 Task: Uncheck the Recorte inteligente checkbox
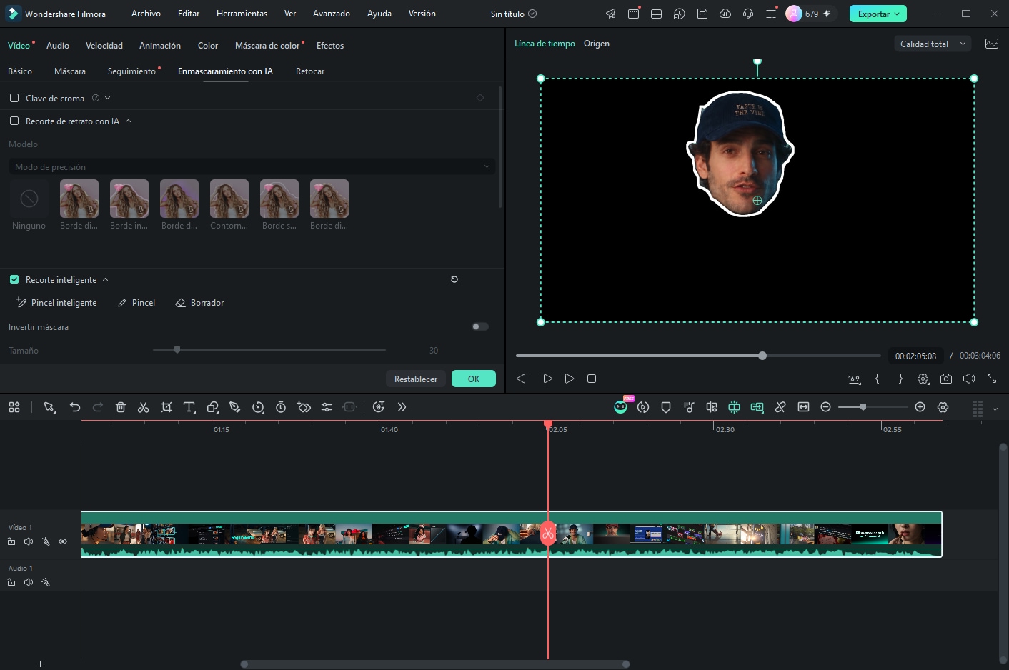(x=14, y=279)
